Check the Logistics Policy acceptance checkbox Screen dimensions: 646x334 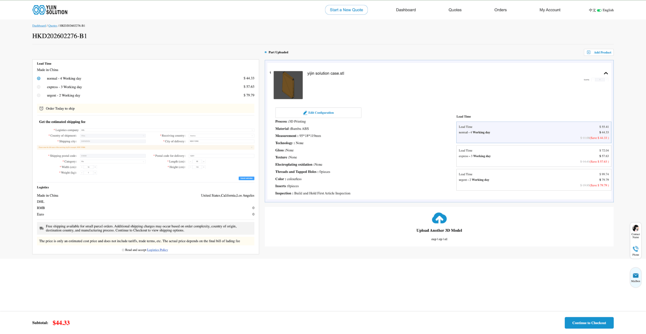(123, 250)
